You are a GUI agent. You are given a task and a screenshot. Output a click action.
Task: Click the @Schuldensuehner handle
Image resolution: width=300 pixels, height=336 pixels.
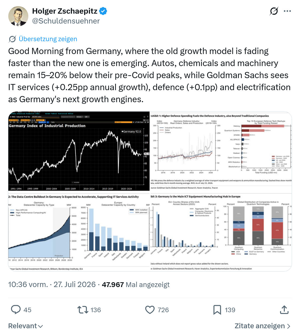(x=66, y=21)
